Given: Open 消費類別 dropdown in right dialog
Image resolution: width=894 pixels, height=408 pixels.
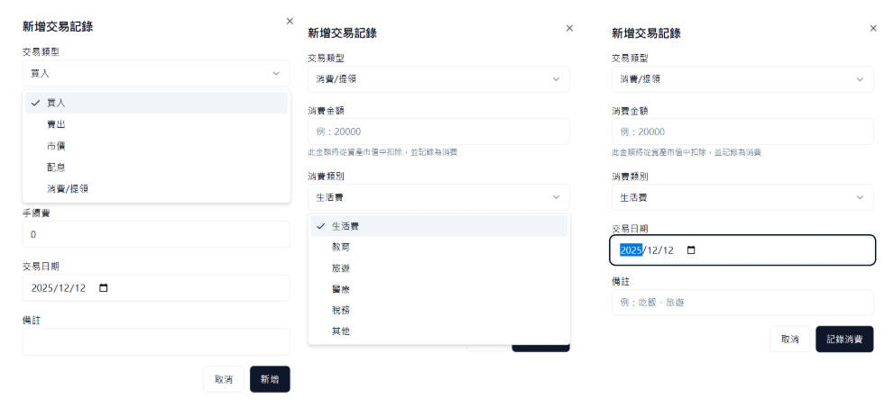Looking at the screenshot, I should tap(742, 197).
